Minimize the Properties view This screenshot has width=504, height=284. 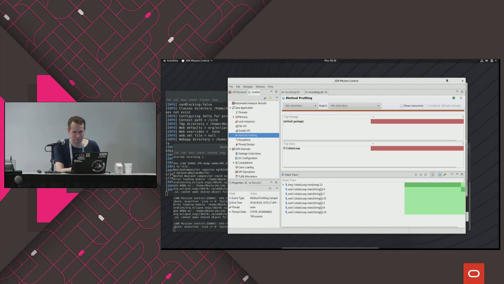(x=271, y=182)
